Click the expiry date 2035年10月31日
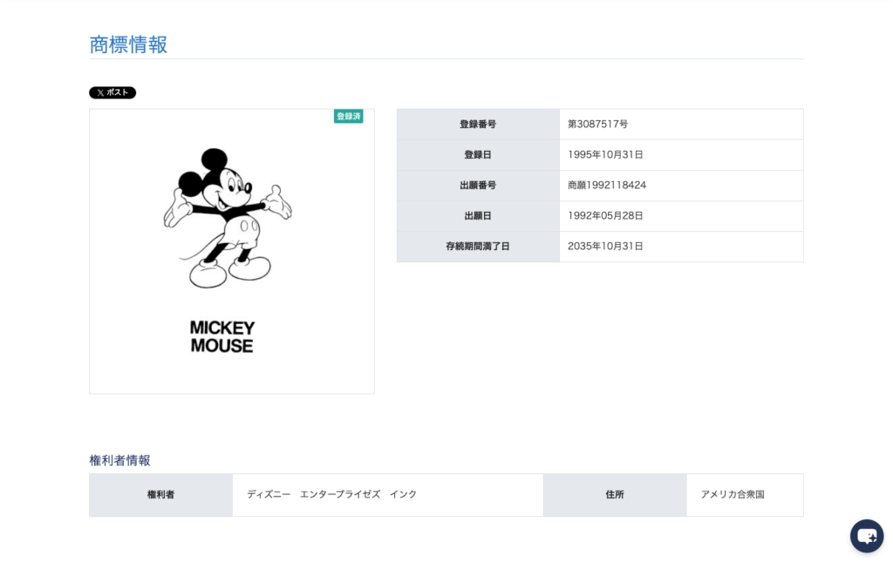The width and height of the screenshot is (893, 562). pyautogui.click(x=605, y=247)
